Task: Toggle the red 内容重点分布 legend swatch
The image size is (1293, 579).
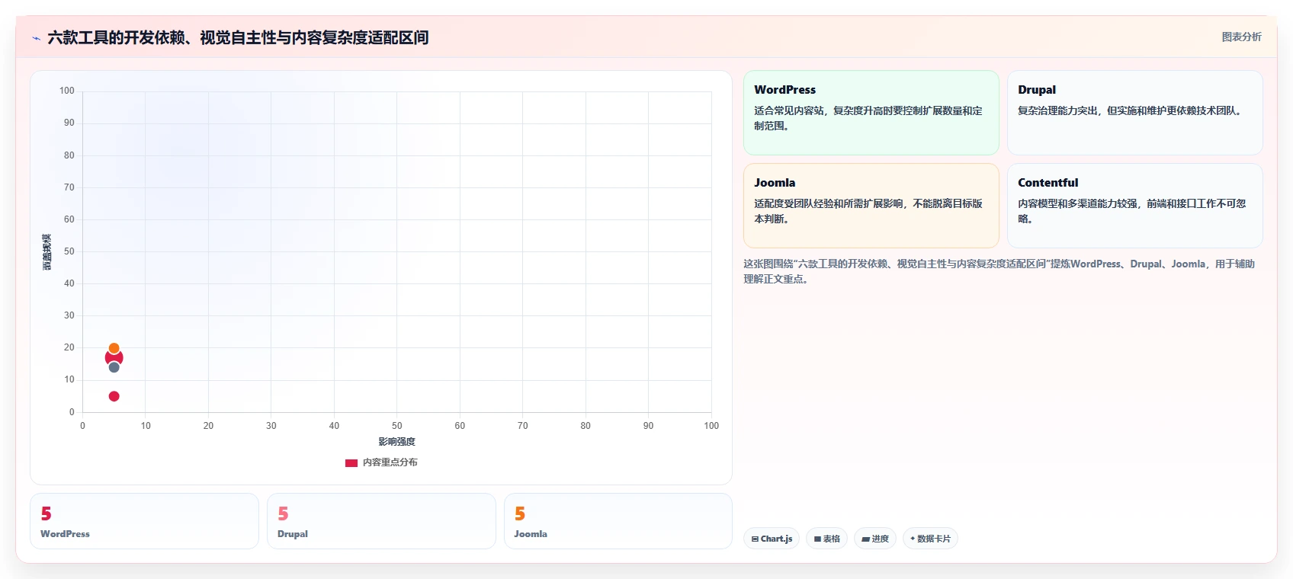Action: (x=351, y=462)
